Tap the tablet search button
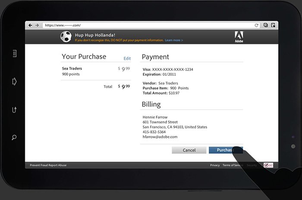Screen dimensions: 302x200 click(x=14, y=138)
